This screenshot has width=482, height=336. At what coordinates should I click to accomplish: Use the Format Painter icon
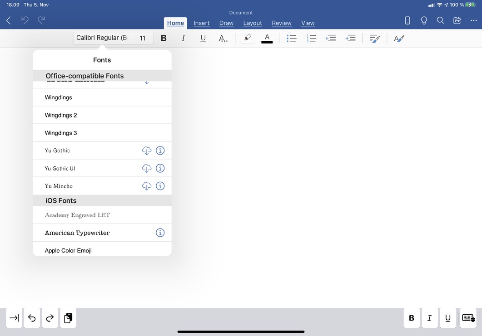tap(374, 38)
